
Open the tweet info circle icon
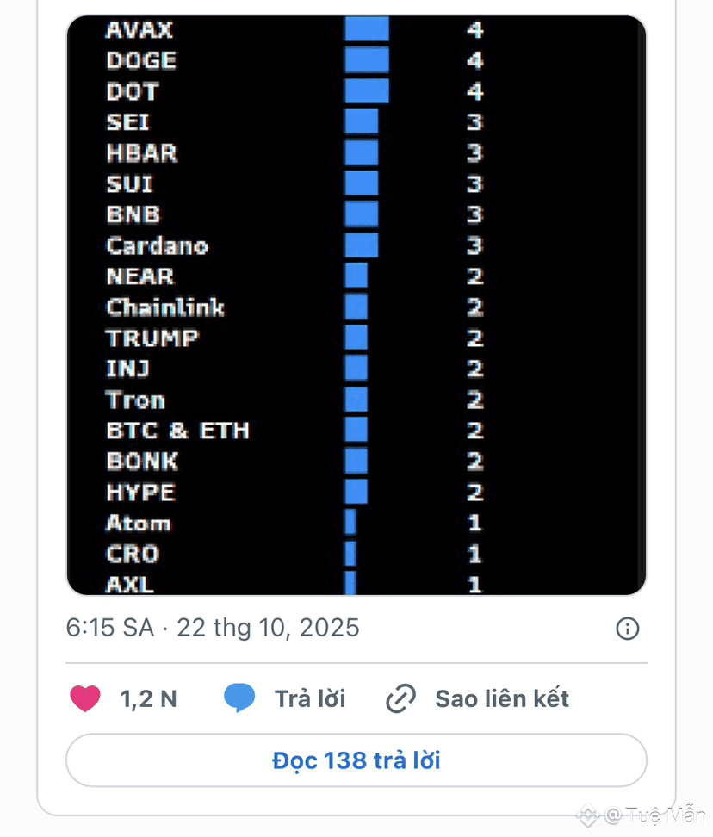point(628,629)
